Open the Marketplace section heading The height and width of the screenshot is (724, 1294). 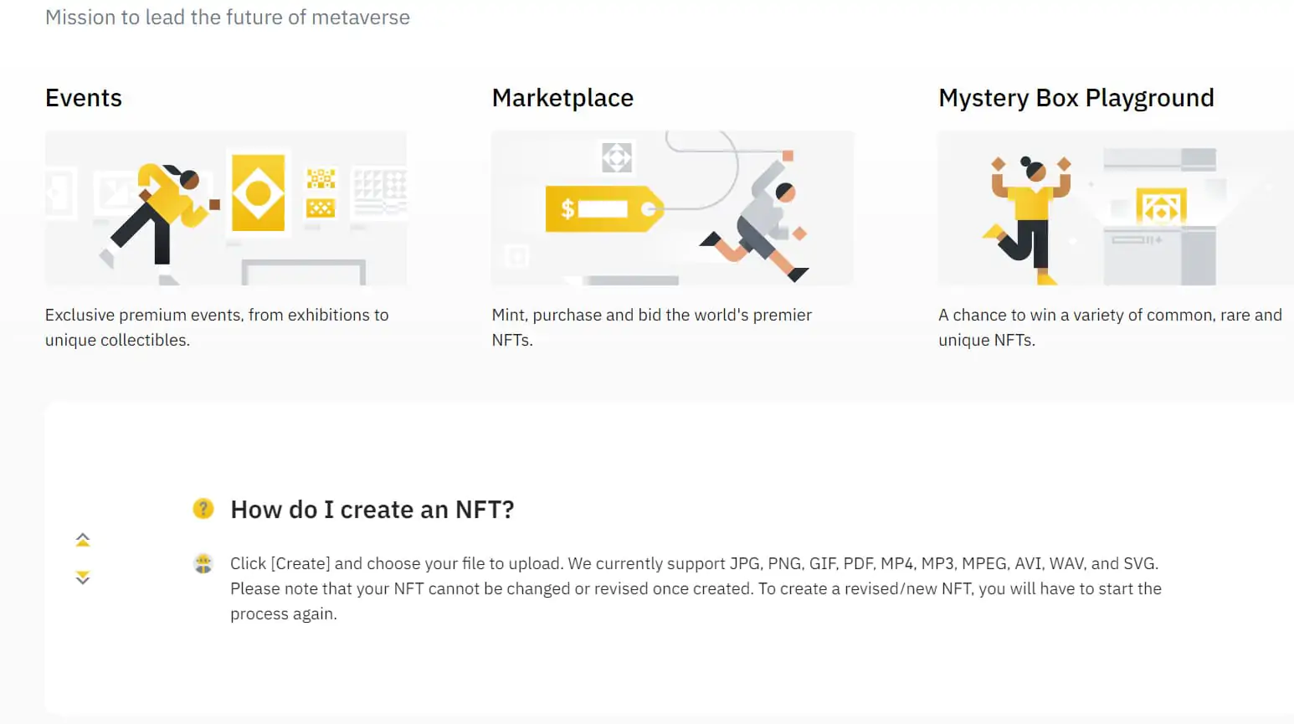[x=562, y=98]
